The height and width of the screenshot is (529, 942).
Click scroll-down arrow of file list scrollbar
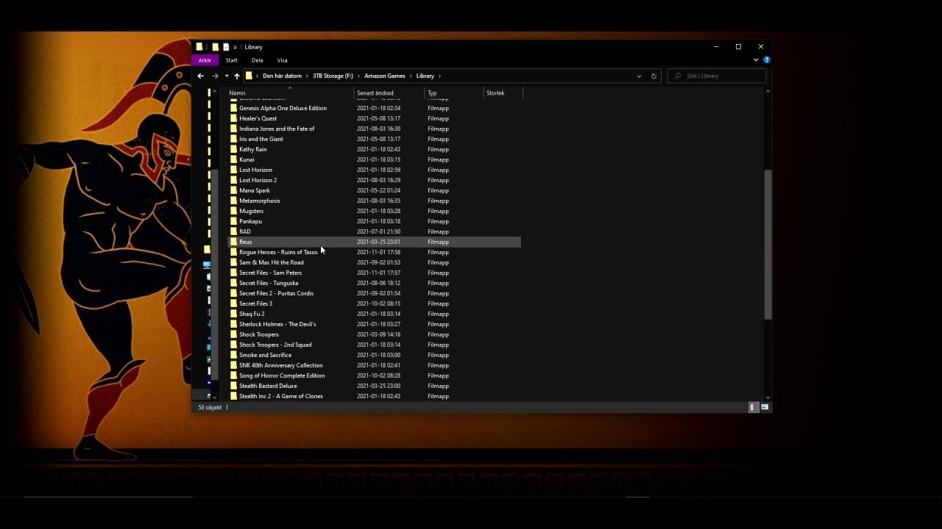coord(768,397)
